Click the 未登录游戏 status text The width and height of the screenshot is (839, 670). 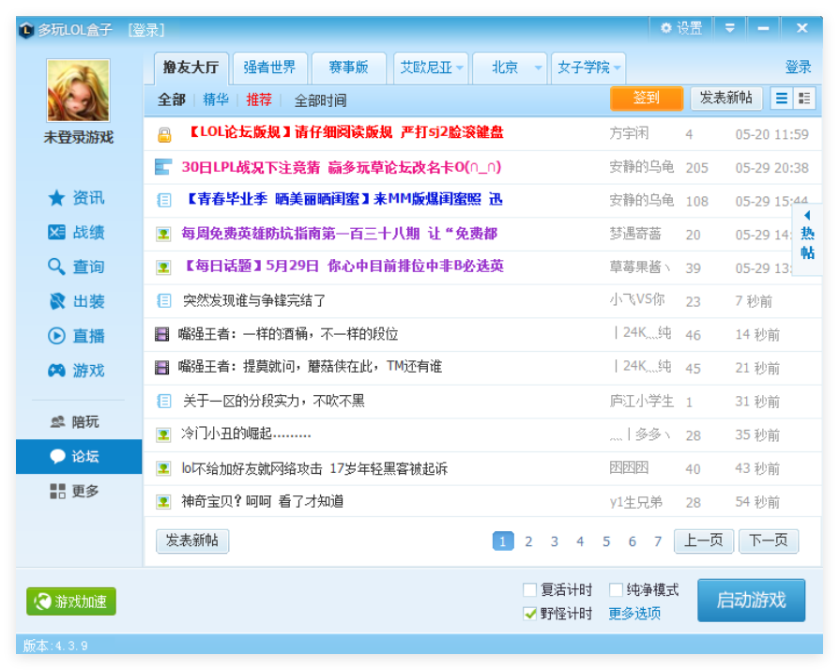[78, 138]
